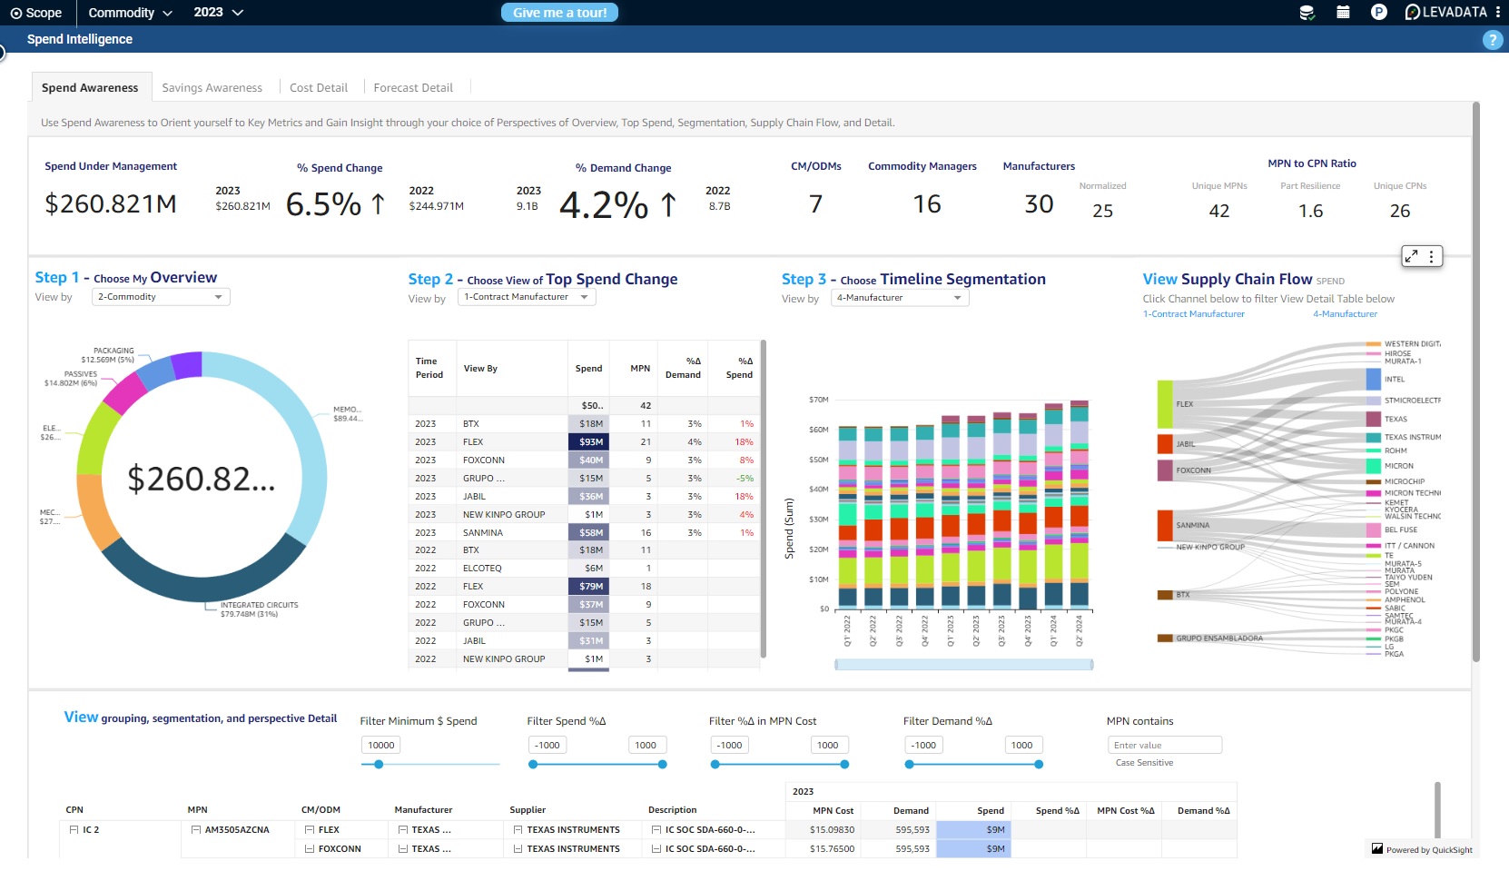Collapse the AM3505AZCNA MPN row
The image size is (1509, 871).
coord(196,830)
